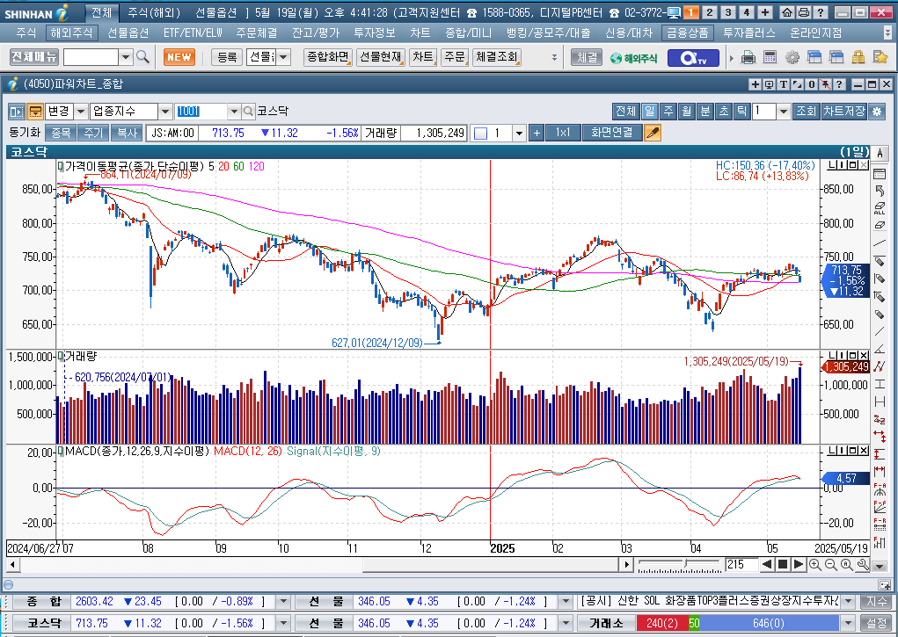Image resolution: width=898 pixels, height=637 pixels.
Task: Toggle 종목 synchronization button
Action: coord(61,133)
